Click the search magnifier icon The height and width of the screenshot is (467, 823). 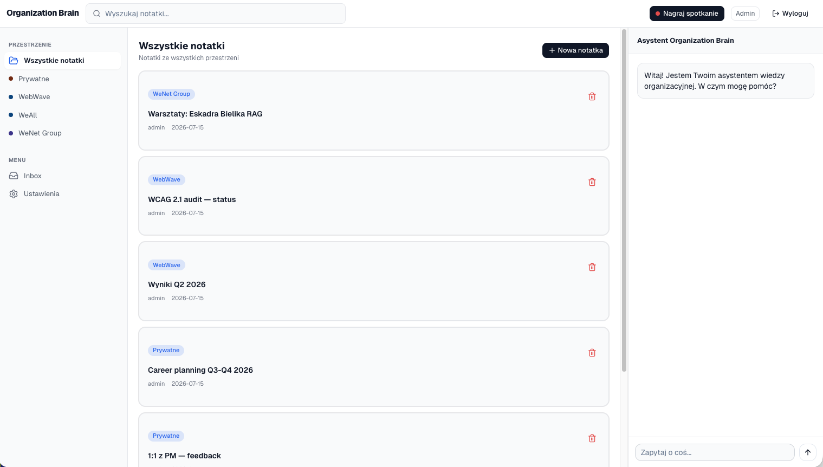point(96,14)
